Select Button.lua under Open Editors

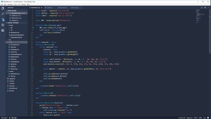point(16,18)
